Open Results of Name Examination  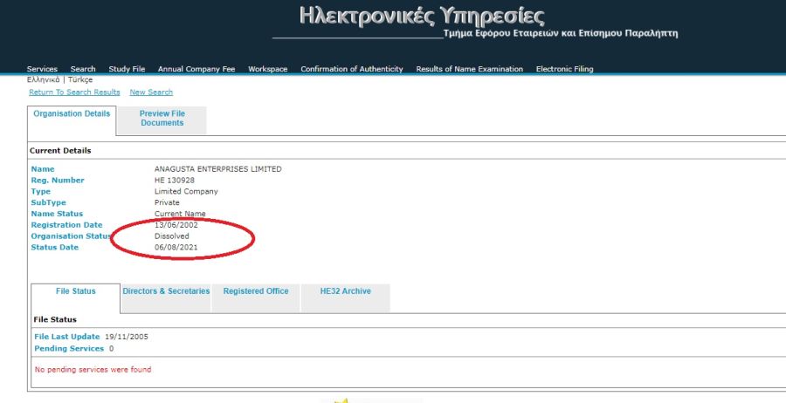point(470,69)
